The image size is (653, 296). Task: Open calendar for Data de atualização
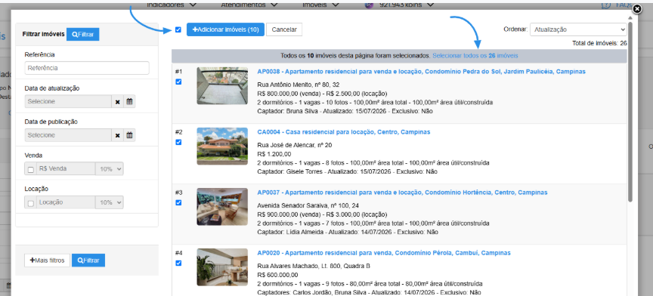pyautogui.click(x=129, y=102)
